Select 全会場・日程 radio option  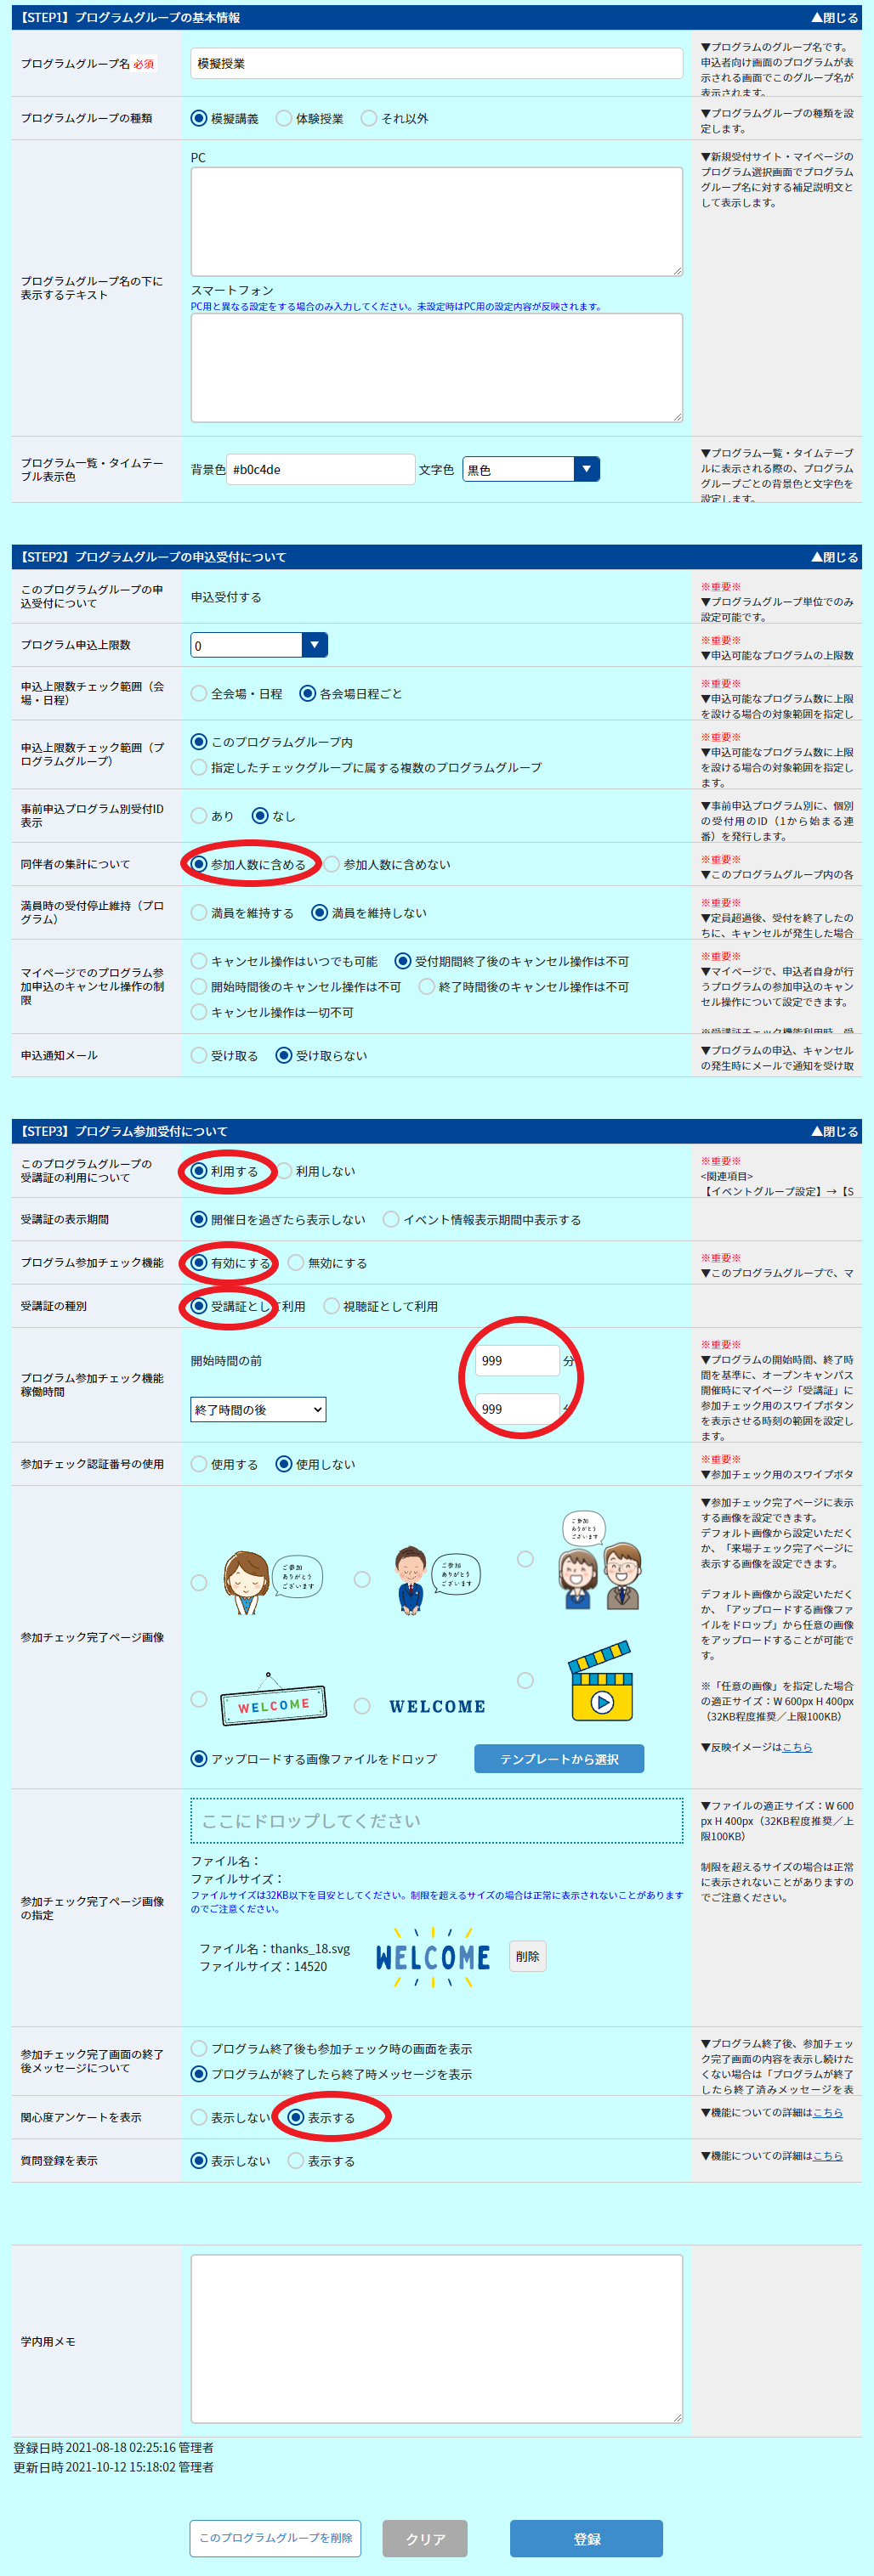199,693
